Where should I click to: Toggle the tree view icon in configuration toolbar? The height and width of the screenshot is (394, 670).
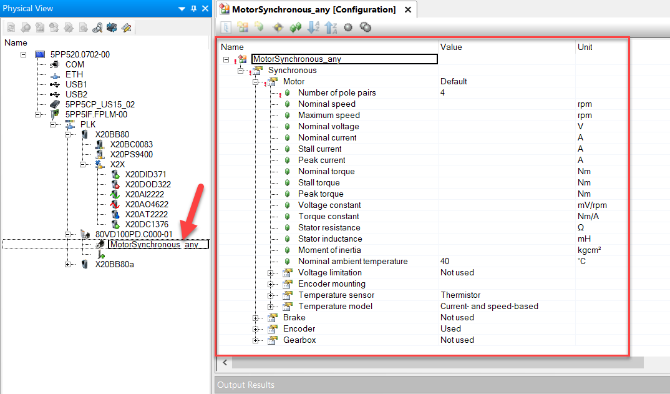coord(226,27)
